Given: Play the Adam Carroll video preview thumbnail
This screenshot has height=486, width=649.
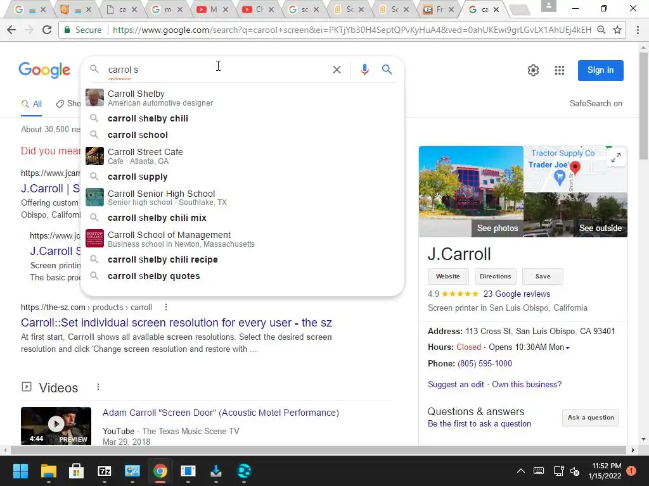Looking at the screenshot, I should tap(56, 426).
